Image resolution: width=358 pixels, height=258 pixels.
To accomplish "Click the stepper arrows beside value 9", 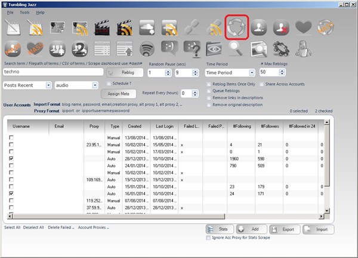I will click(195, 73).
